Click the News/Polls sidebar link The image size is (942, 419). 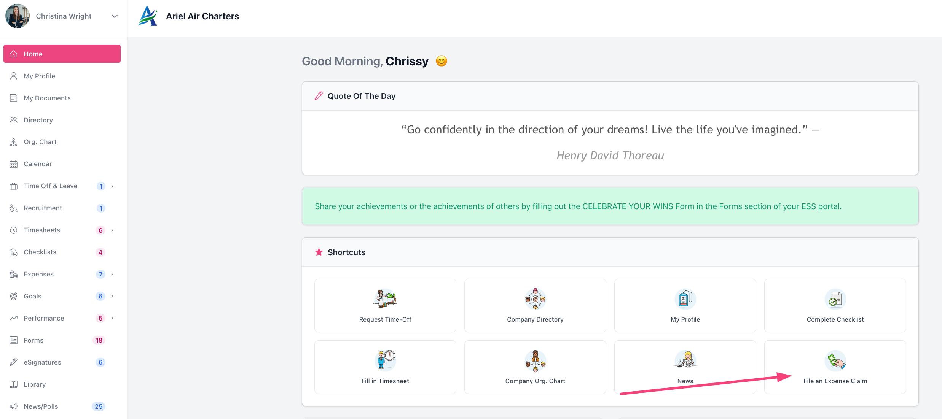tap(41, 406)
